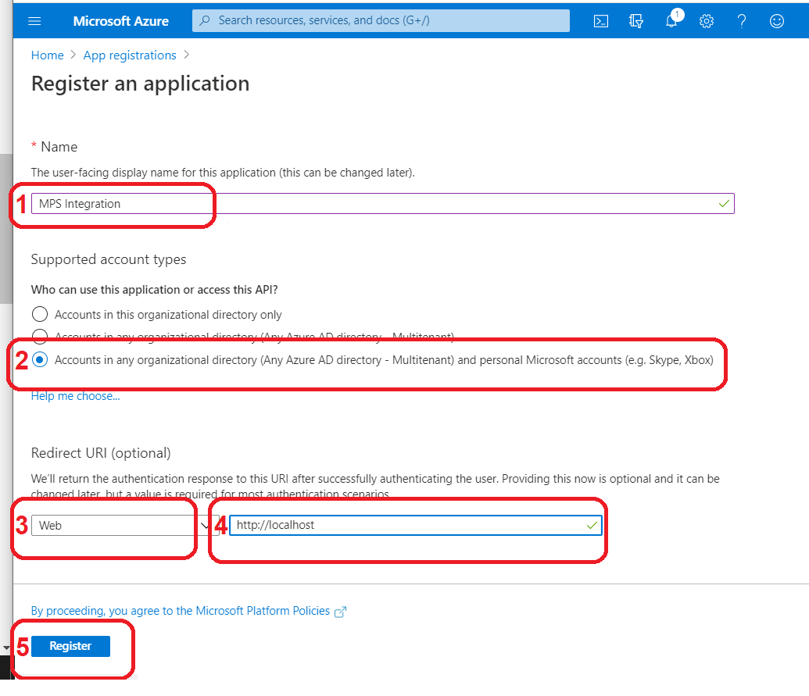Launch Cloud Shell from the top bar
Screen dimensions: 809x696
pos(601,21)
